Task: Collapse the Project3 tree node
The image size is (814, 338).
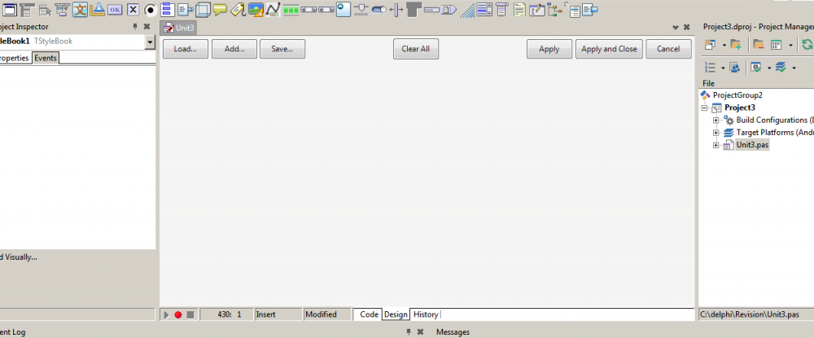Action: pyautogui.click(x=704, y=108)
